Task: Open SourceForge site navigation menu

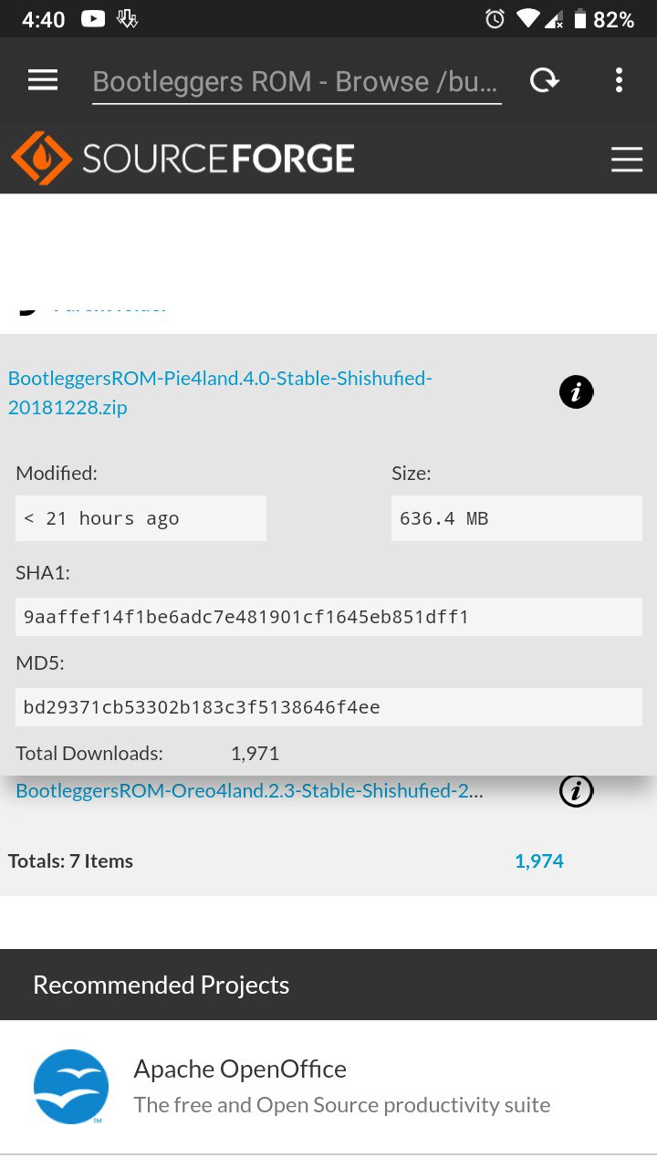Action: point(627,160)
